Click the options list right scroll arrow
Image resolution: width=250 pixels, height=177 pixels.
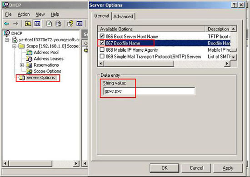click(227, 64)
